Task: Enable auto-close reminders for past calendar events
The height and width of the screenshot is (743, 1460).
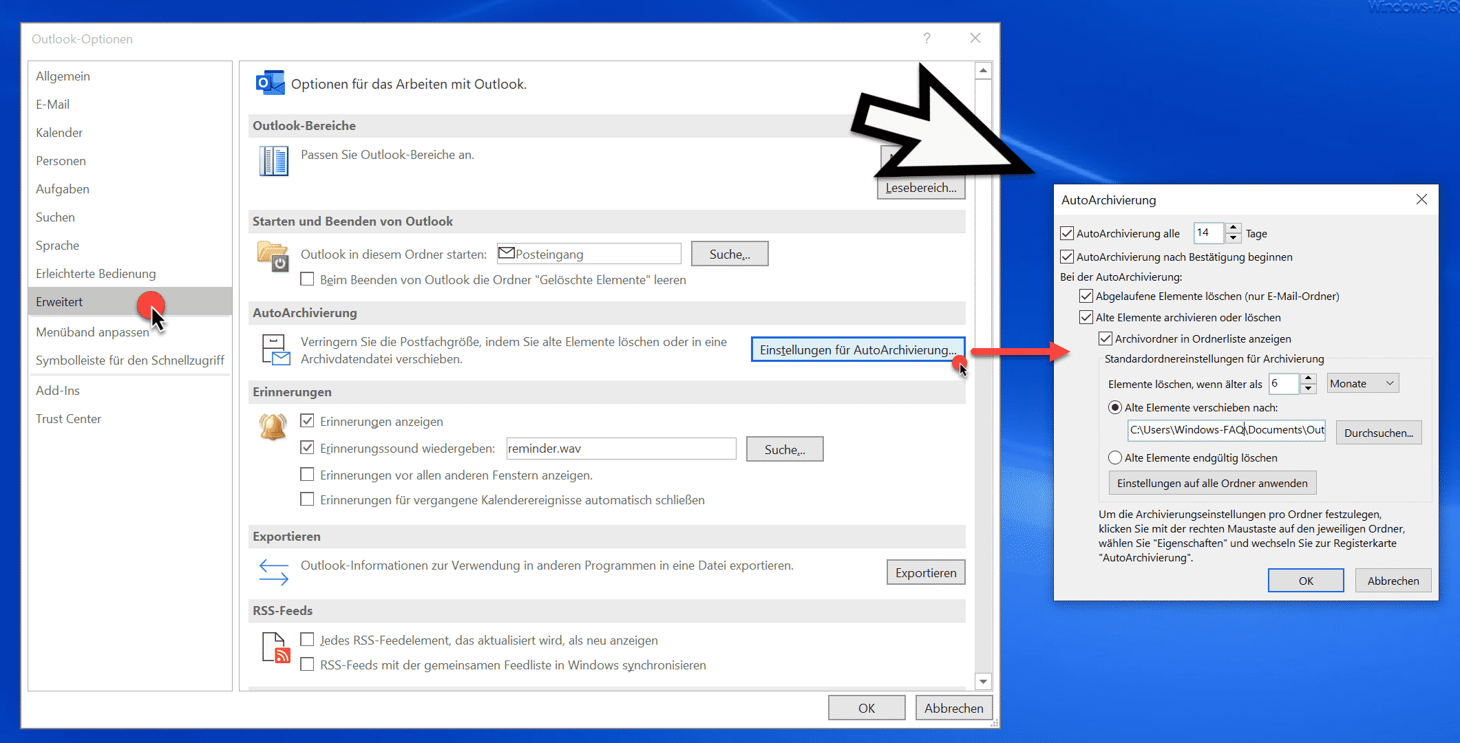Action: click(308, 499)
